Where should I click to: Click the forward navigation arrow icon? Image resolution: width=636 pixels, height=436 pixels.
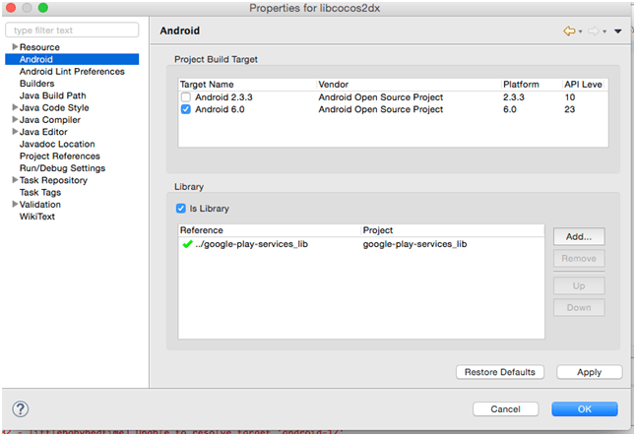tap(594, 31)
